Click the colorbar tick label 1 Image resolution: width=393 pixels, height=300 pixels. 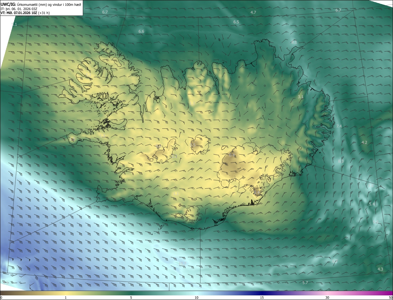pyautogui.click(x=66, y=298)
